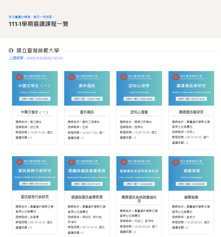The height and width of the screenshot is (237, 221).
Task: Select 開課系所 text in 館藏發展 card
Action: (x=191, y=209)
